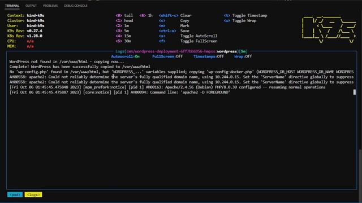Click the Autoscroll:On indicator
The height and width of the screenshot is (203, 362).
pyautogui.click(x=126, y=56)
